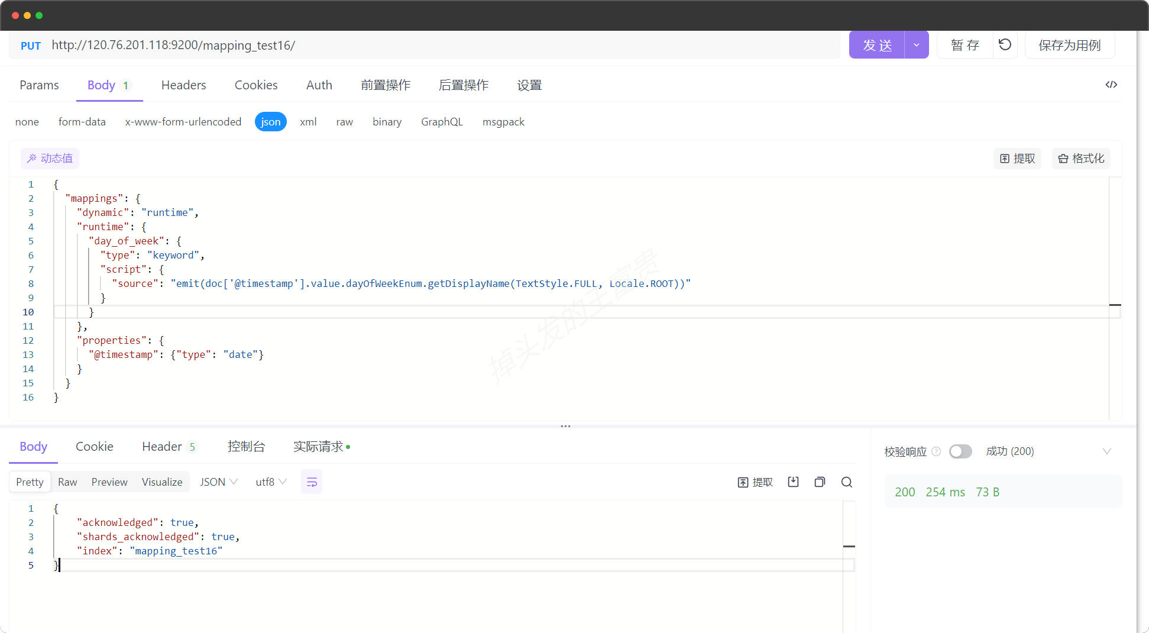Select the binary body type
This screenshot has height=633, width=1149.
click(387, 122)
